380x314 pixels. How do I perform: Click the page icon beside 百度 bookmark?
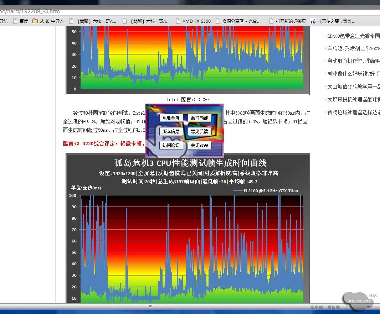click(x=15, y=21)
